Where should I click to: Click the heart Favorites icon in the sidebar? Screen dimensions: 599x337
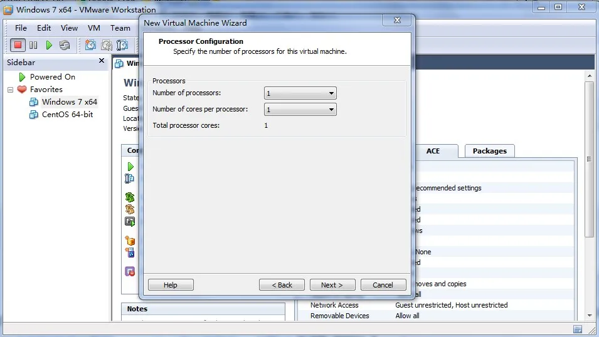click(x=22, y=90)
